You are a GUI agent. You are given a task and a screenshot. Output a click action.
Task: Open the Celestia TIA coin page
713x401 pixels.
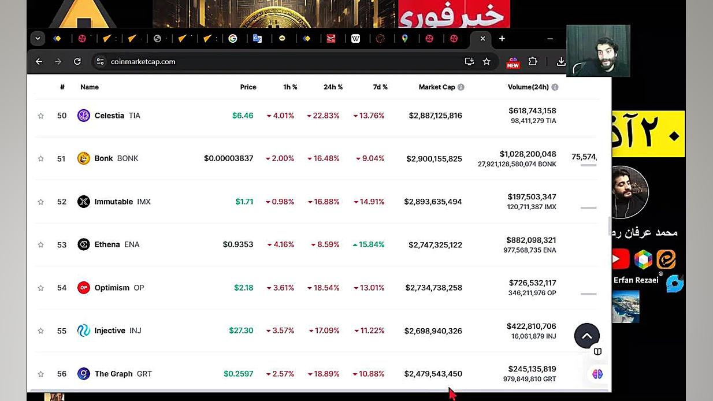pos(117,116)
